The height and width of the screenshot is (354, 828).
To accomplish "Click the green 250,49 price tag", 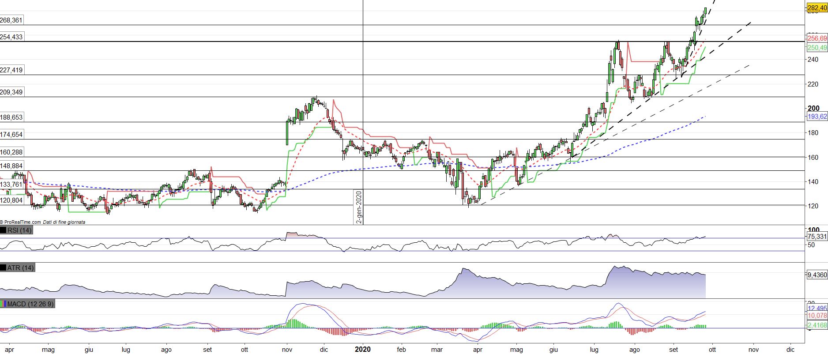I will point(817,48).
